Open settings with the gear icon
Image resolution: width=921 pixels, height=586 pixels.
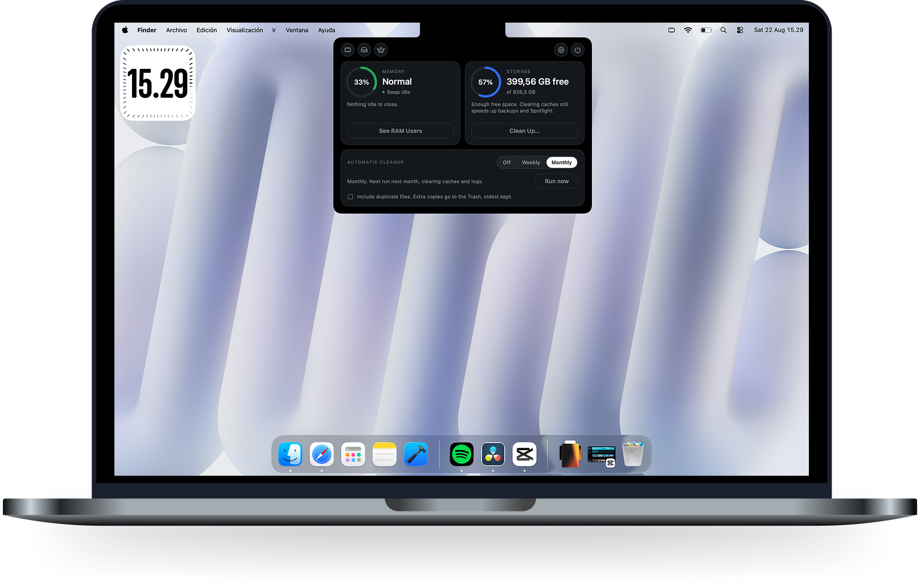[x=561, y=50]
